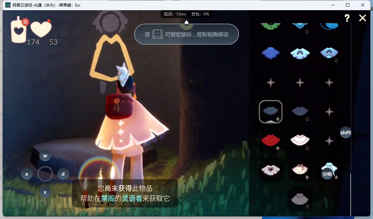Select the grey cape at bottom
This screenshot has width=373, height=219.
[x=300, y=199]
